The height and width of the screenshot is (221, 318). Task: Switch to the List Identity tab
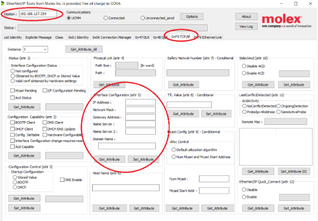click(13, 37)
